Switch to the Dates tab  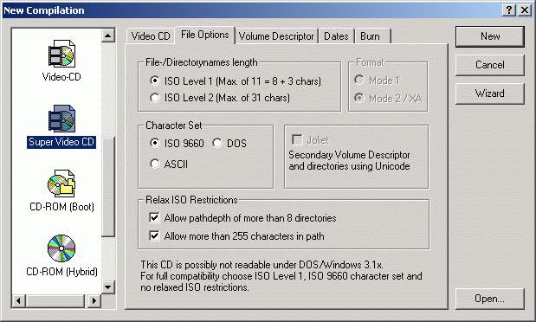[x=336, y=36]
